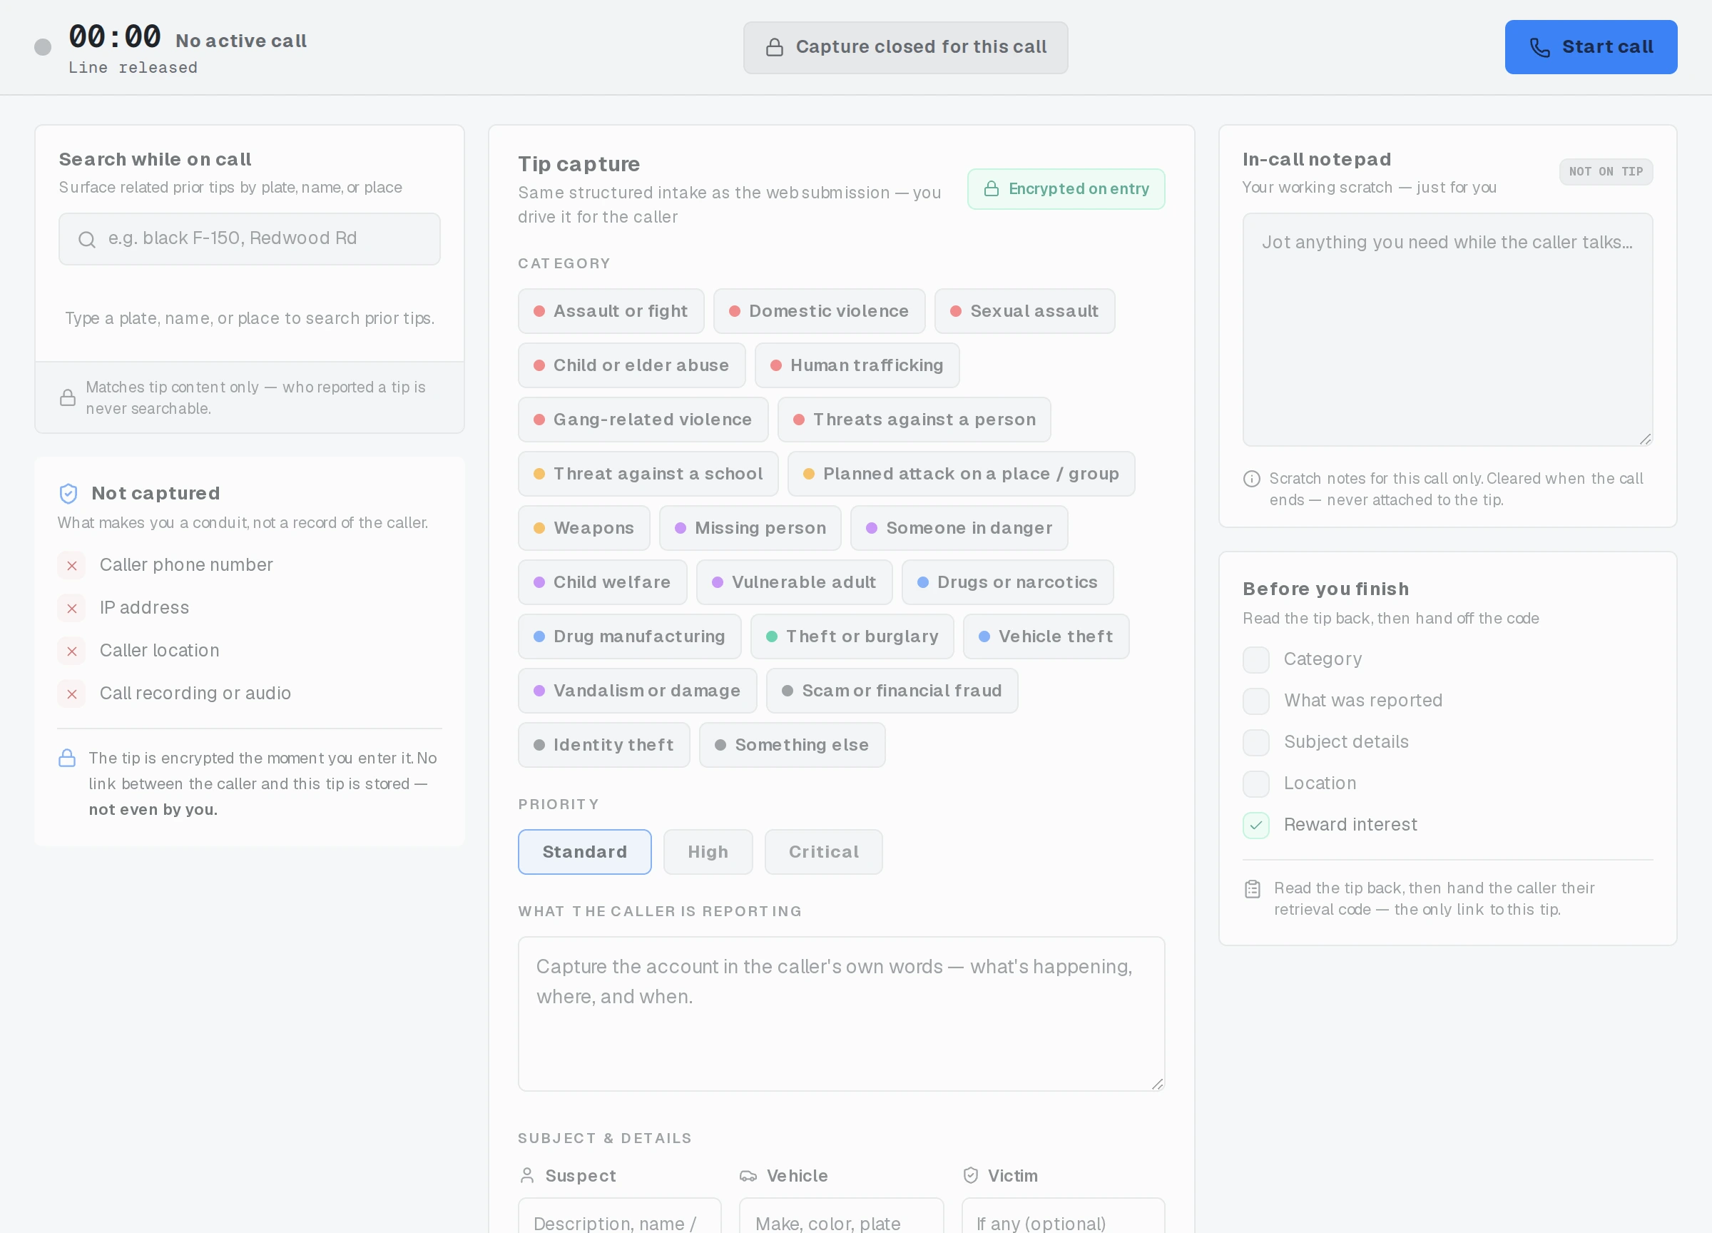Viewport: 1712px width, 1233px height.
Task: Click the shield icon next to Not captured
Action: tap(68, 494)
